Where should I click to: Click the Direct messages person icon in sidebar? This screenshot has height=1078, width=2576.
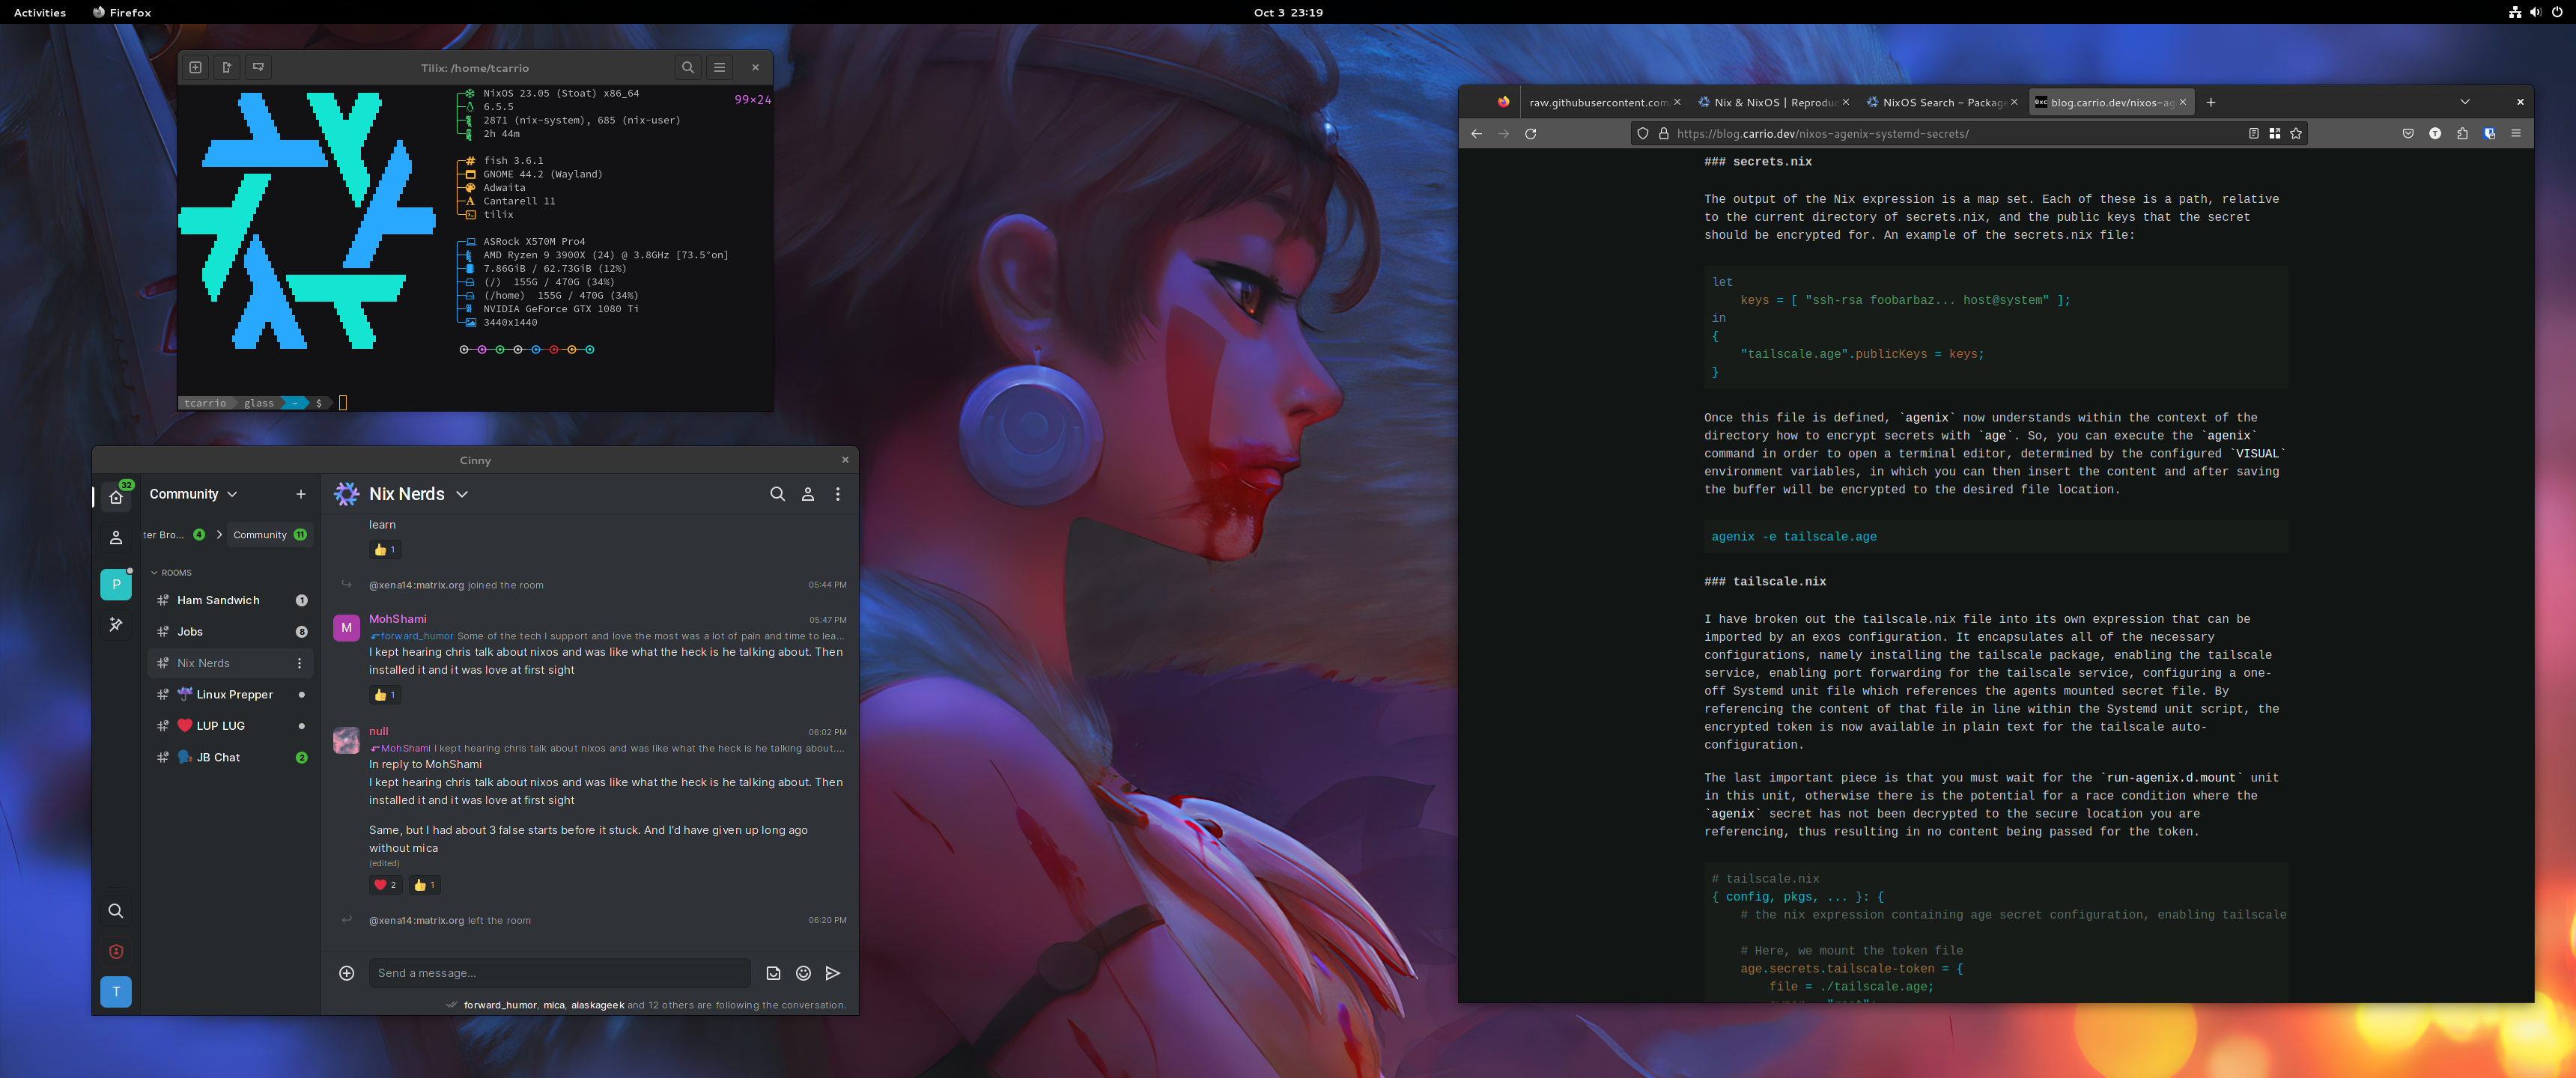click(x=116, y=538)
